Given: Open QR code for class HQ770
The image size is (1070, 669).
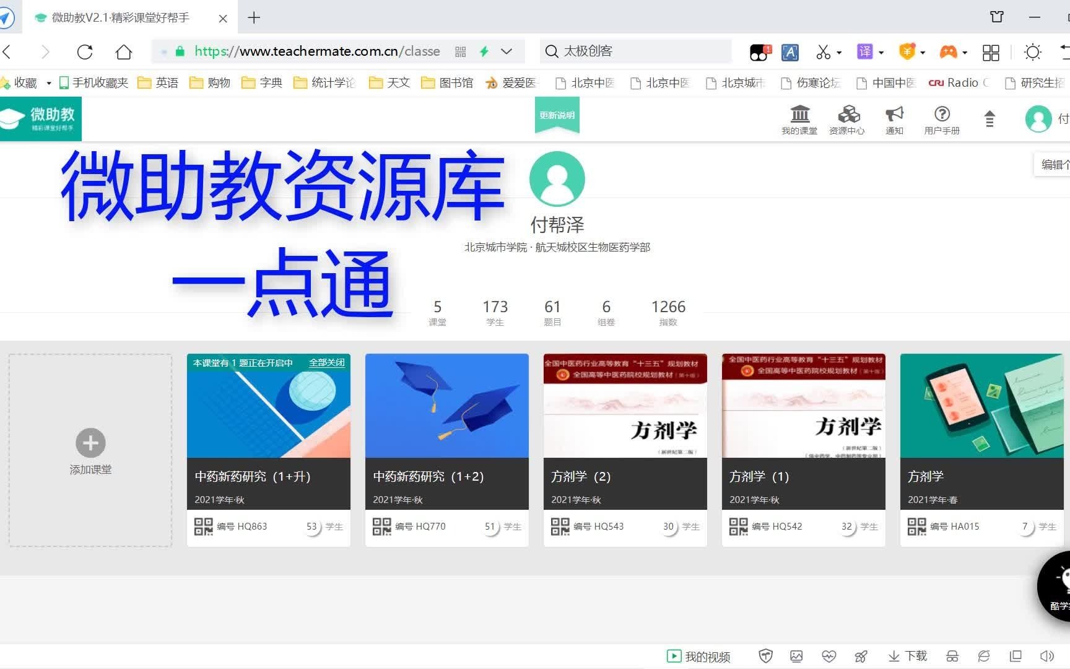Looking at the screenshot, I should [382, 527].
